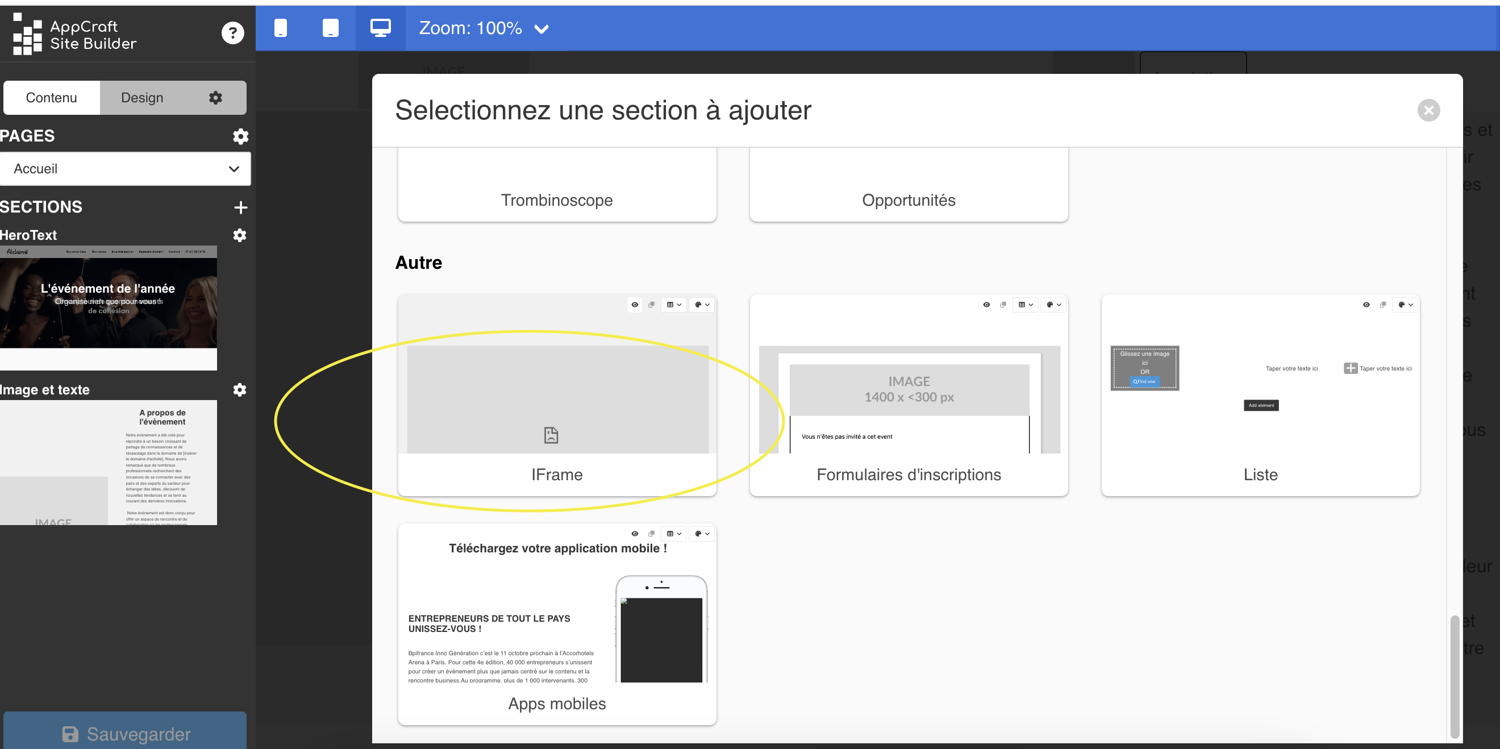Toggle eye visibility on Liste card
This screenshot has height=749, width=1500.
coord(1366,305)
